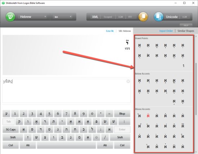The width and height of the screenshot is (198, 154).
Task: Select the red highlighted aleph accent character
Action: (x=148, y=116)
